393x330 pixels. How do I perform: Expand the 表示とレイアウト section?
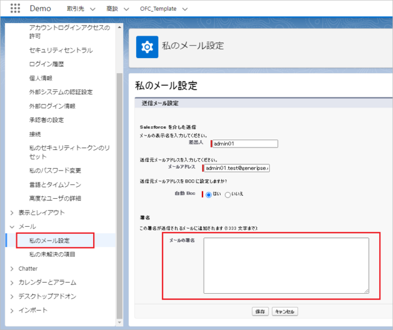pos(11,213)
